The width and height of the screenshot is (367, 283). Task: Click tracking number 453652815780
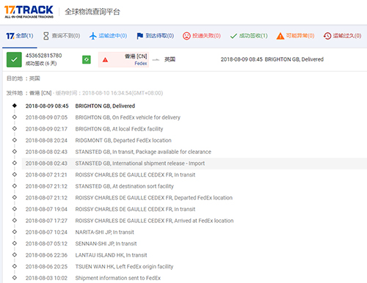[43, 56]
